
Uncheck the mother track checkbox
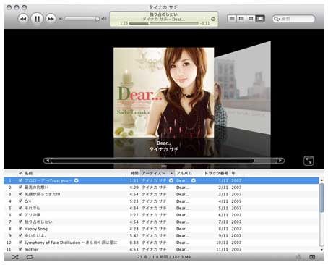[20, 249]
